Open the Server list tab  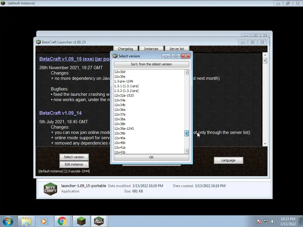[177, 48]
